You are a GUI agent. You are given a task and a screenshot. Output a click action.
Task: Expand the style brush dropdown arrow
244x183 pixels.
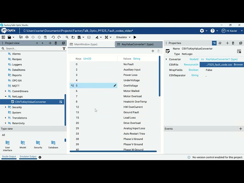click(101, 37)
